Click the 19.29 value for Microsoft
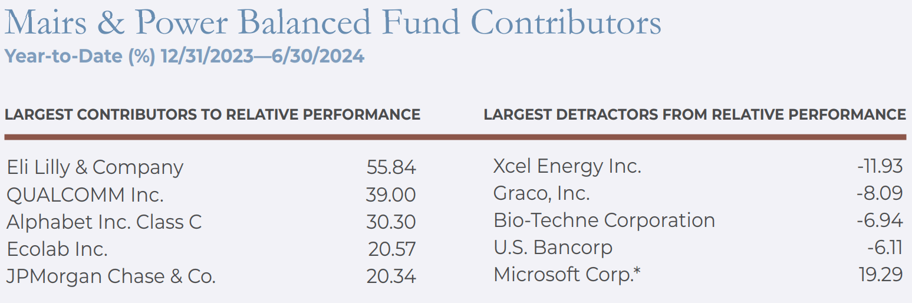Image resolution: width=912 pixels, height=303 pixels. coord(881,275)
